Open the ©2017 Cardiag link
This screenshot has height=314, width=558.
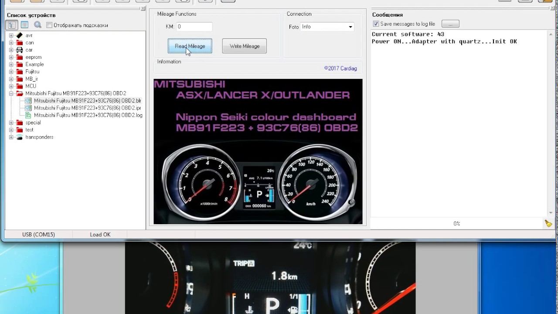tap(340, 68)
